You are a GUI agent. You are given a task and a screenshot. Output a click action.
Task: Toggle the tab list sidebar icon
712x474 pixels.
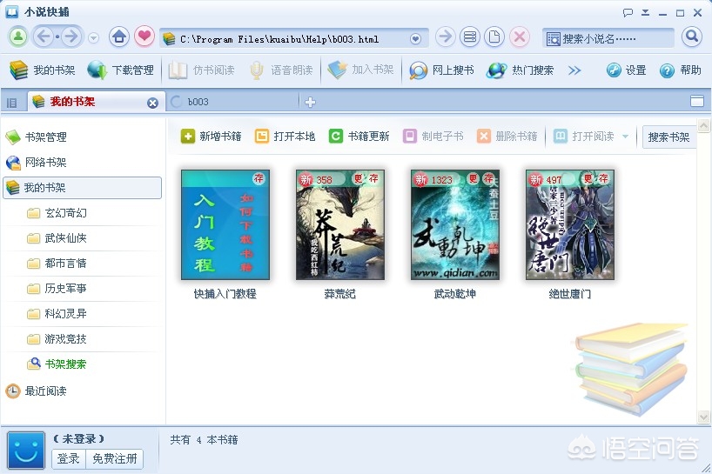(x=12, y=103)
